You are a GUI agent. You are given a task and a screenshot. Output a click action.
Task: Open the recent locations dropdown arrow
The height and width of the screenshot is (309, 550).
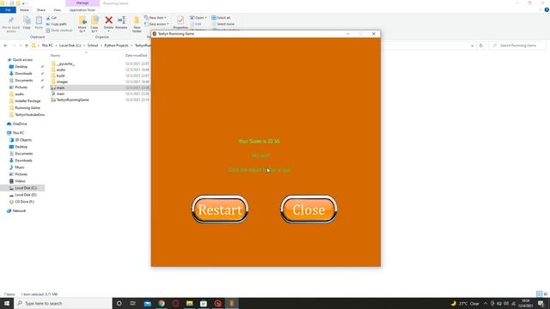21,45
